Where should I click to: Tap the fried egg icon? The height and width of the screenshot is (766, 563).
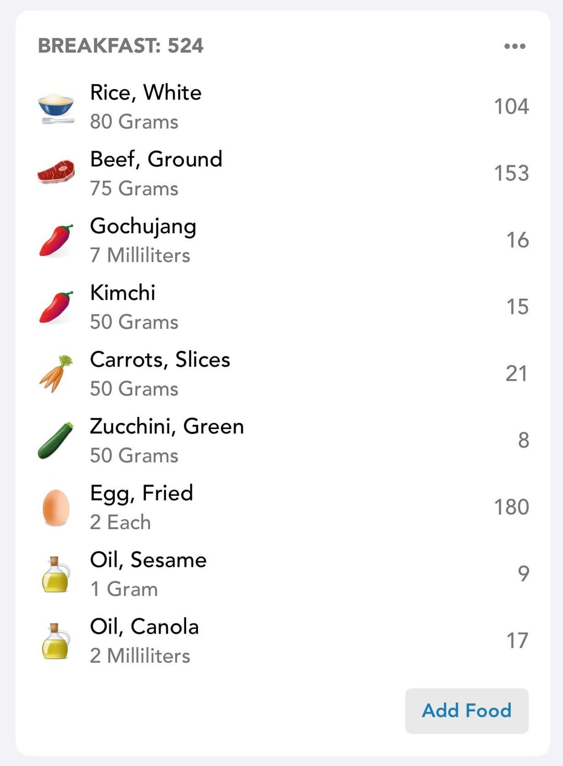click(56, 507)
